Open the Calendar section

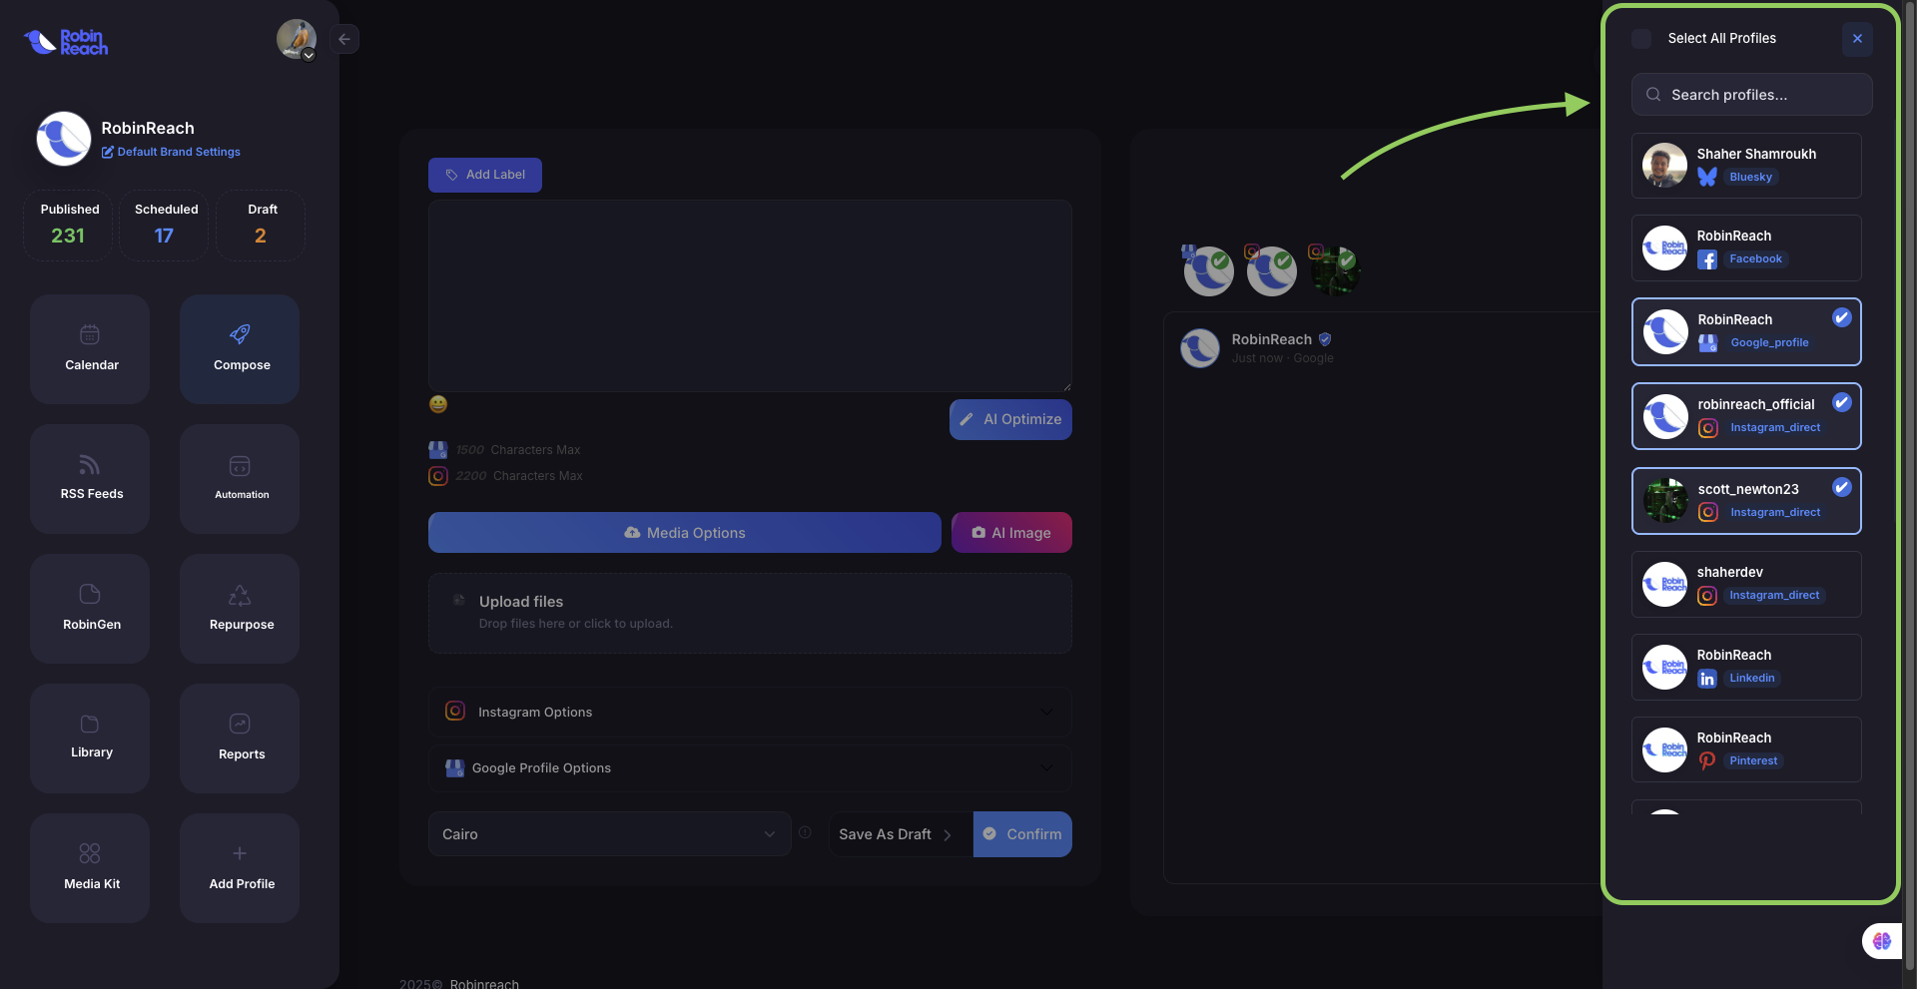(x=90, y=348)
